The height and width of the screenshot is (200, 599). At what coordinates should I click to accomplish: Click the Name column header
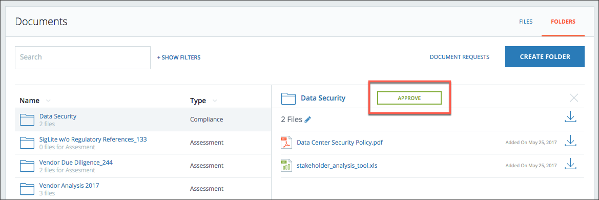(x=29, y=101)
